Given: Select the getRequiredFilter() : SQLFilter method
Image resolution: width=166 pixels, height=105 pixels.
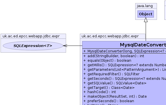Looking at the screenshot, I should click(111, 74).
